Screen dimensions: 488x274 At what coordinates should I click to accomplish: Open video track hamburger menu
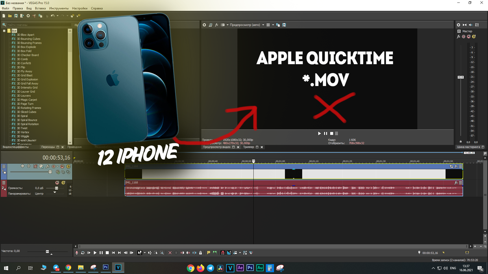click(4, 166)
